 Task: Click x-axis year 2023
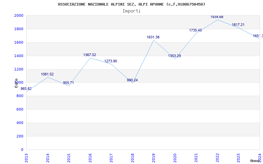[x=239, y=158]
